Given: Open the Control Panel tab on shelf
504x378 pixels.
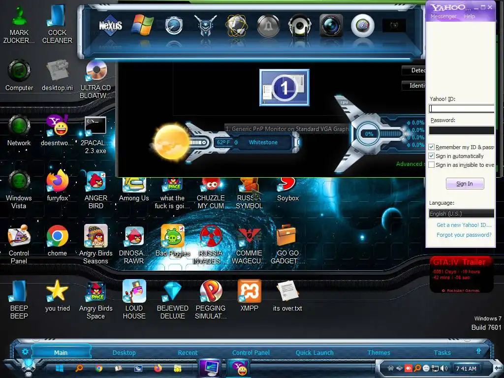Looking at the screenshot, I should point(251,352).
